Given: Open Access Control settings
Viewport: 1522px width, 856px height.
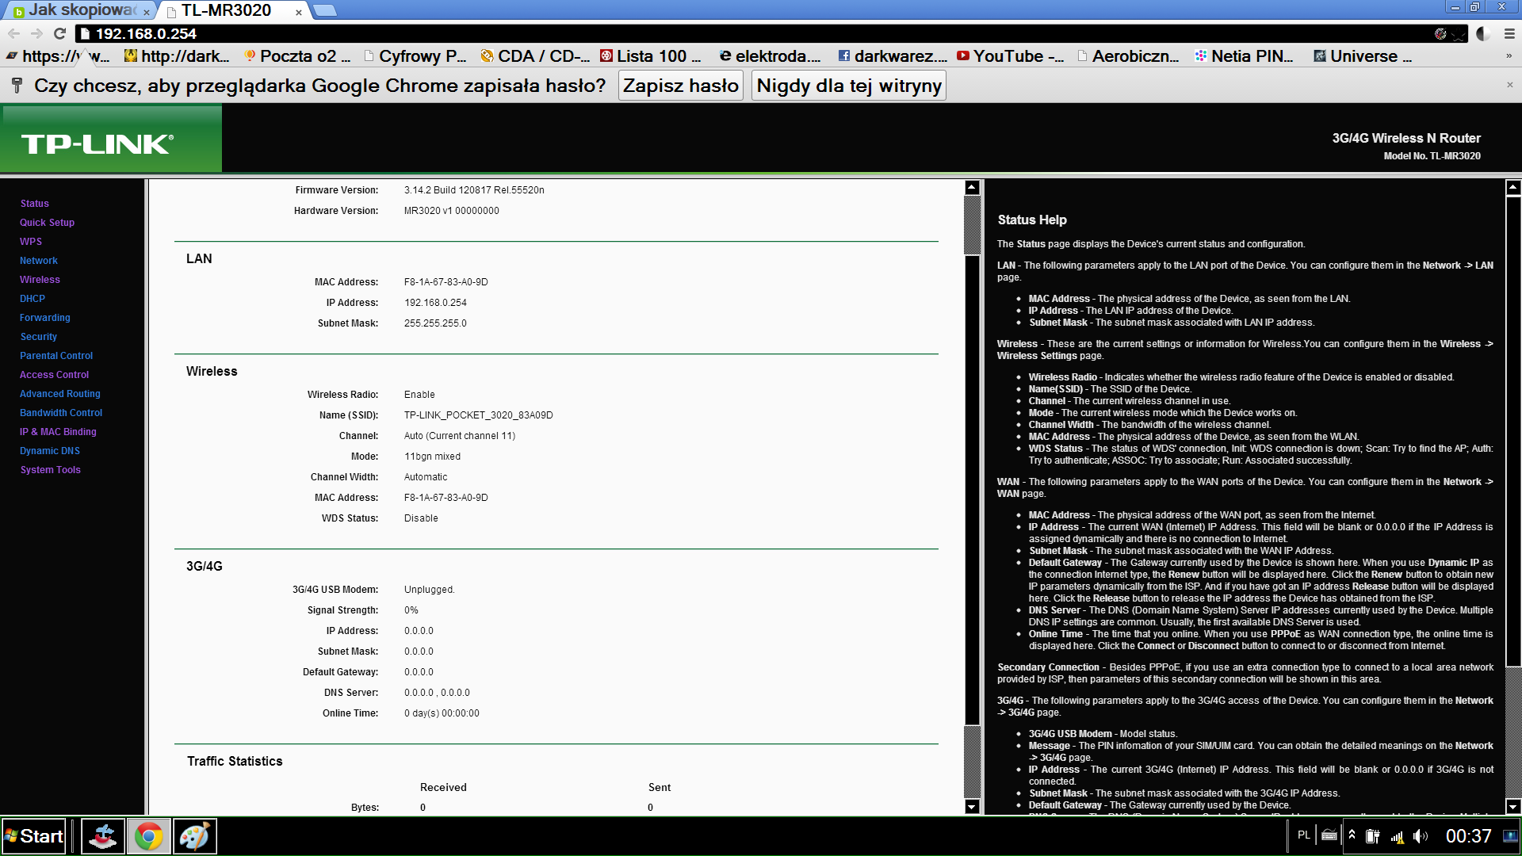Looking at the screenshot, I should pyautogui.click(x=54, y=375).
